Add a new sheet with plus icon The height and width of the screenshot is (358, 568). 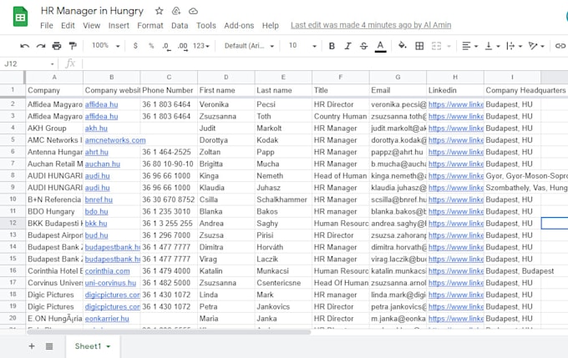(32, 346)
